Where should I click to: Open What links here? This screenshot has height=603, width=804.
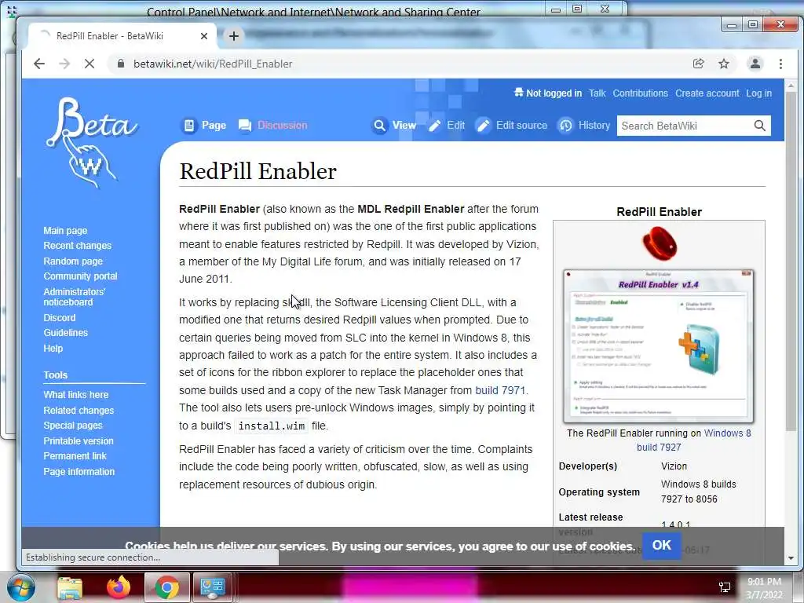[76, 395]
